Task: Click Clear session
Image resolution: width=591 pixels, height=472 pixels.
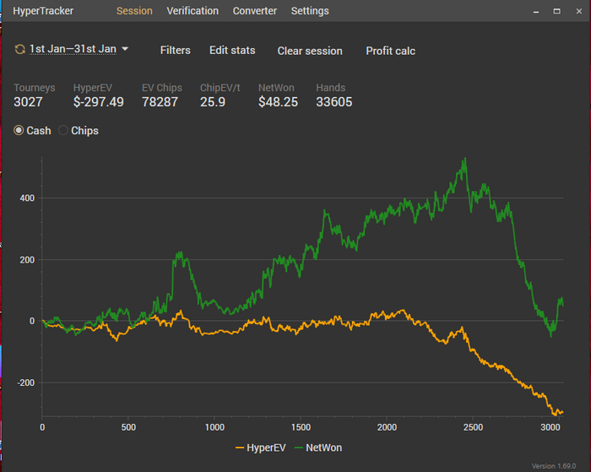Action: (310, 51)
